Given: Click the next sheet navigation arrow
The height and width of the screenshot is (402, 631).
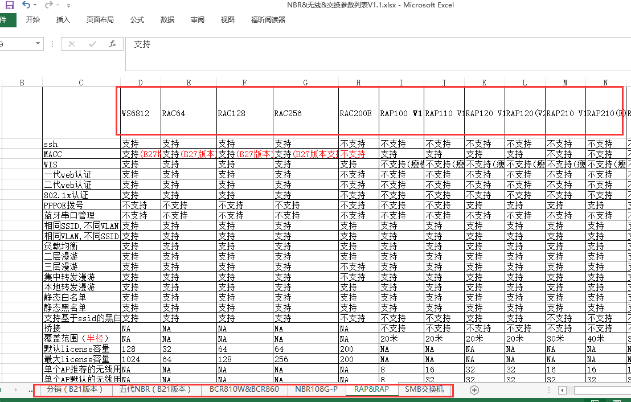Looking at the screenshot, I should [16, 389].
